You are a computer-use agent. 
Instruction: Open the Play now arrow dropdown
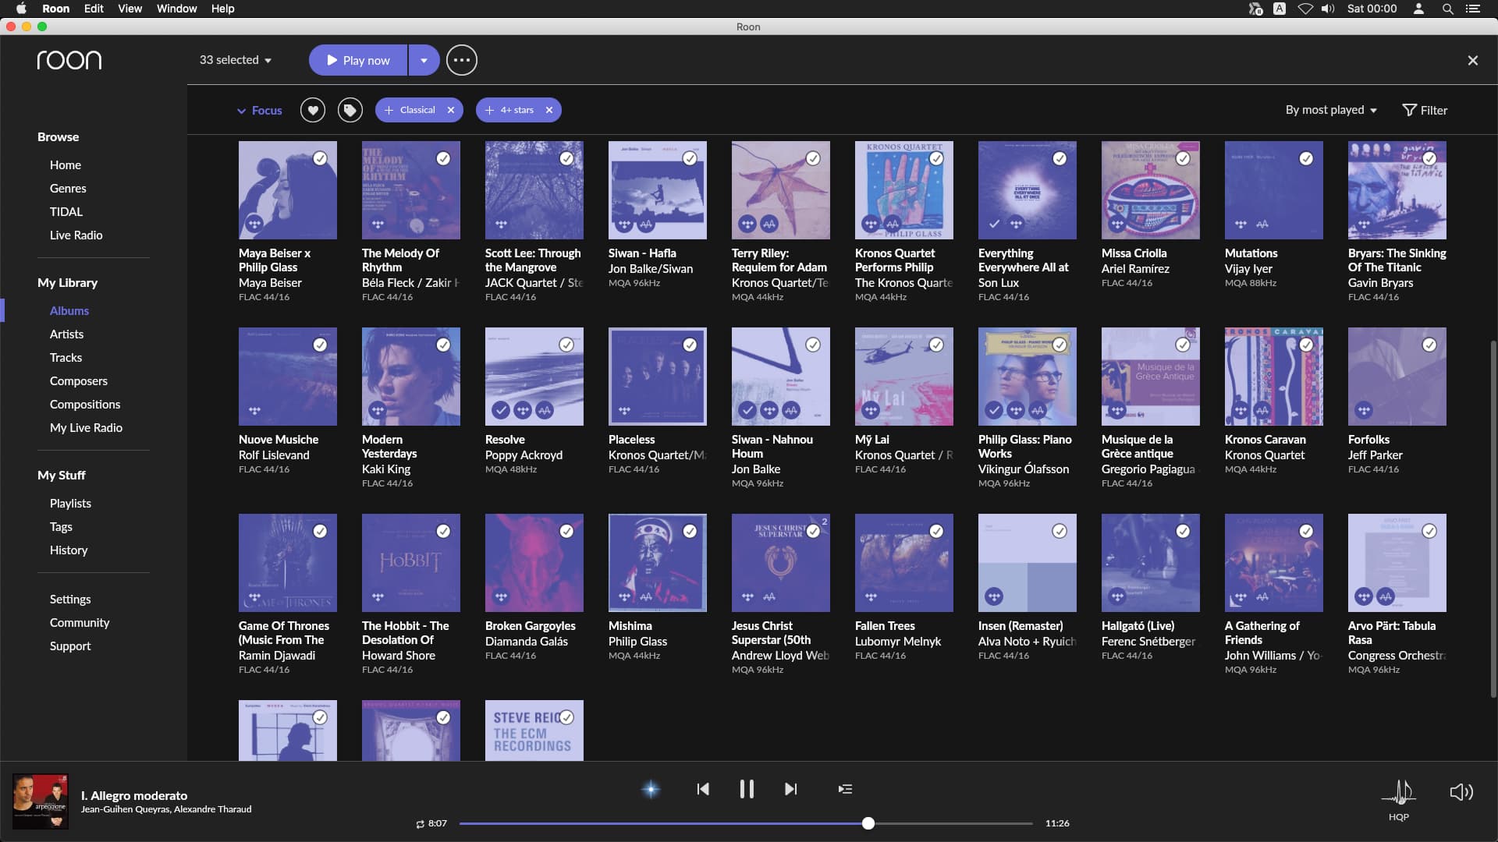click(424, 60)
